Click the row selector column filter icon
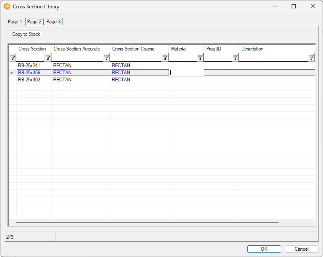The height and width of the screenshot is (257, 323). click(13, 58)
